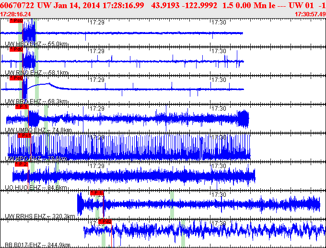Screen dimensions: 326x248
Task: Click the coordinates 43.9193 -122.9992 in header
Action: click(184, 5)
